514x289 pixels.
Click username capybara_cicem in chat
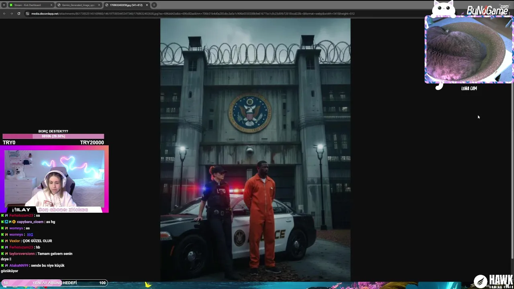click(30, 222)
